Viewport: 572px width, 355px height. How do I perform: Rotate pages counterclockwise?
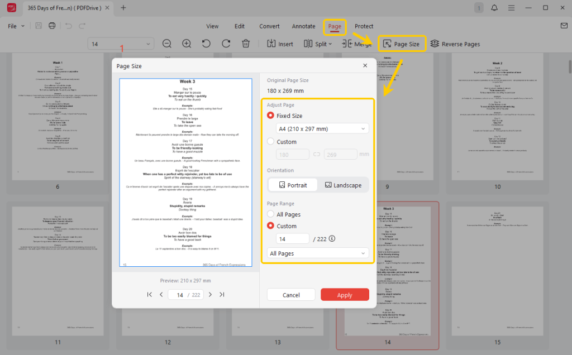[206, 43]
